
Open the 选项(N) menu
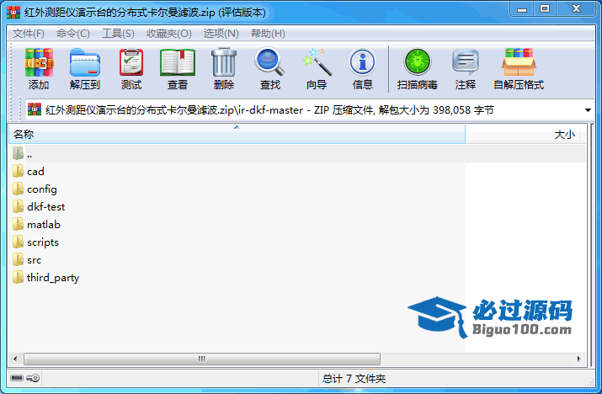tap(221, 34)
